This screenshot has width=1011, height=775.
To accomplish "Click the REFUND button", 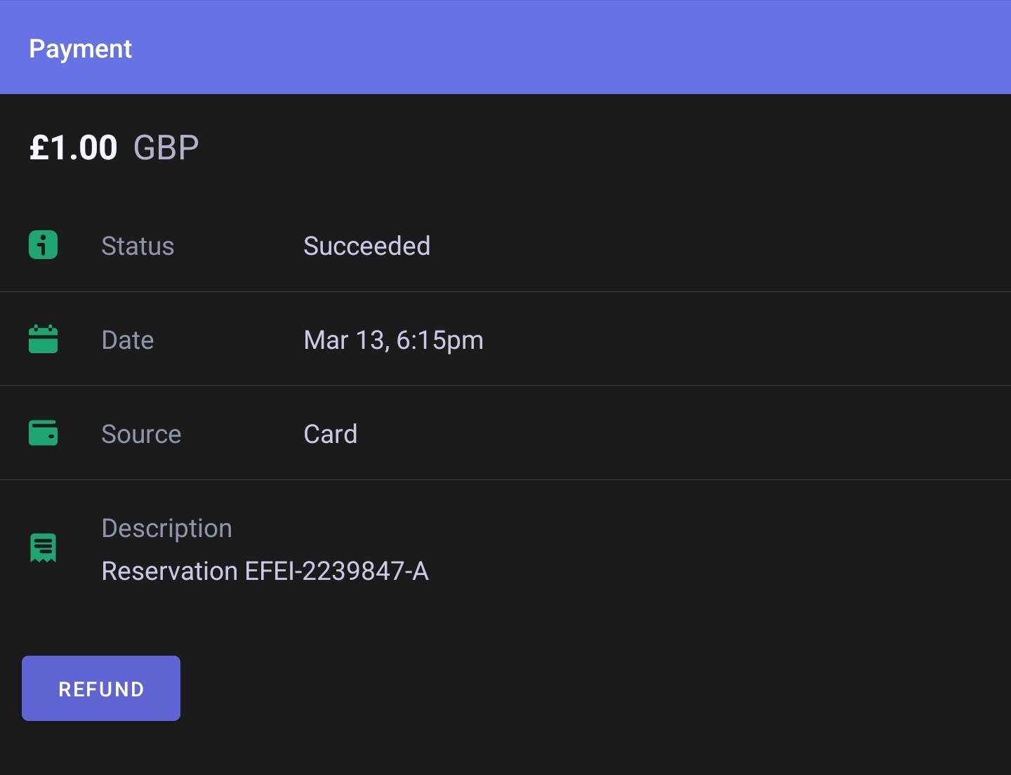I will click(101, 688).
